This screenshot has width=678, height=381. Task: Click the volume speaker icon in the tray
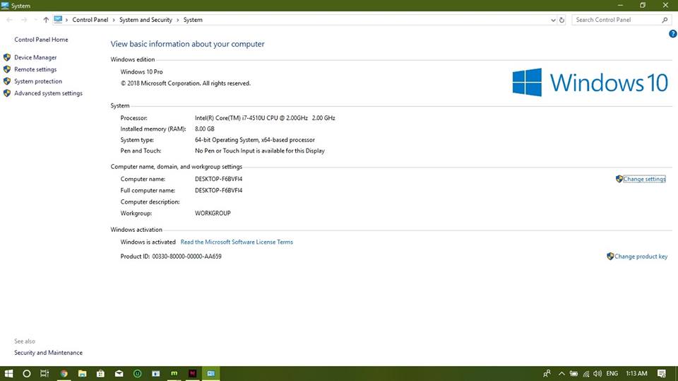597,373
